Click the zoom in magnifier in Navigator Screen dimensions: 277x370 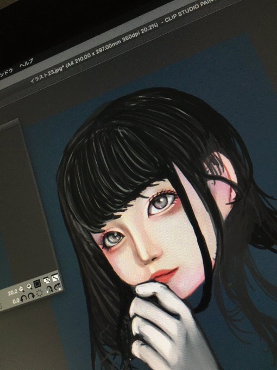(29, 286)
